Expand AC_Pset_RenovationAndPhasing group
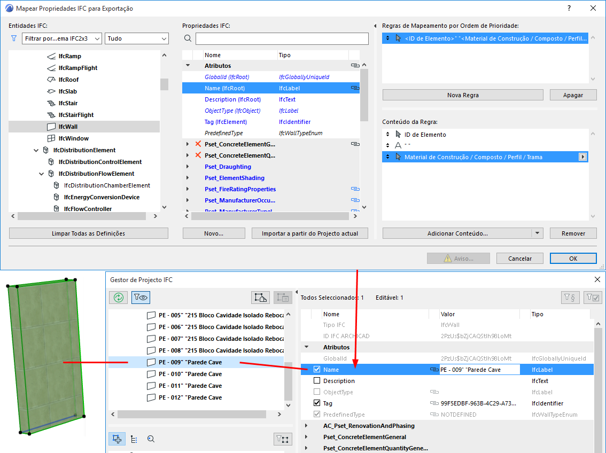The height and width of the screenshot is (453, 606). 307,426
